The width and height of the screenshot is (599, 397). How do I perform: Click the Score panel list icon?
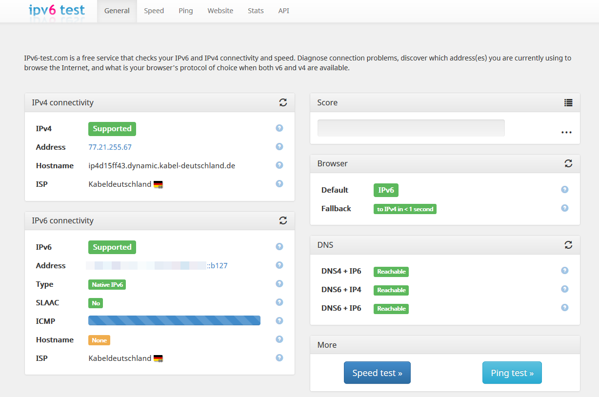pos(568,102)
